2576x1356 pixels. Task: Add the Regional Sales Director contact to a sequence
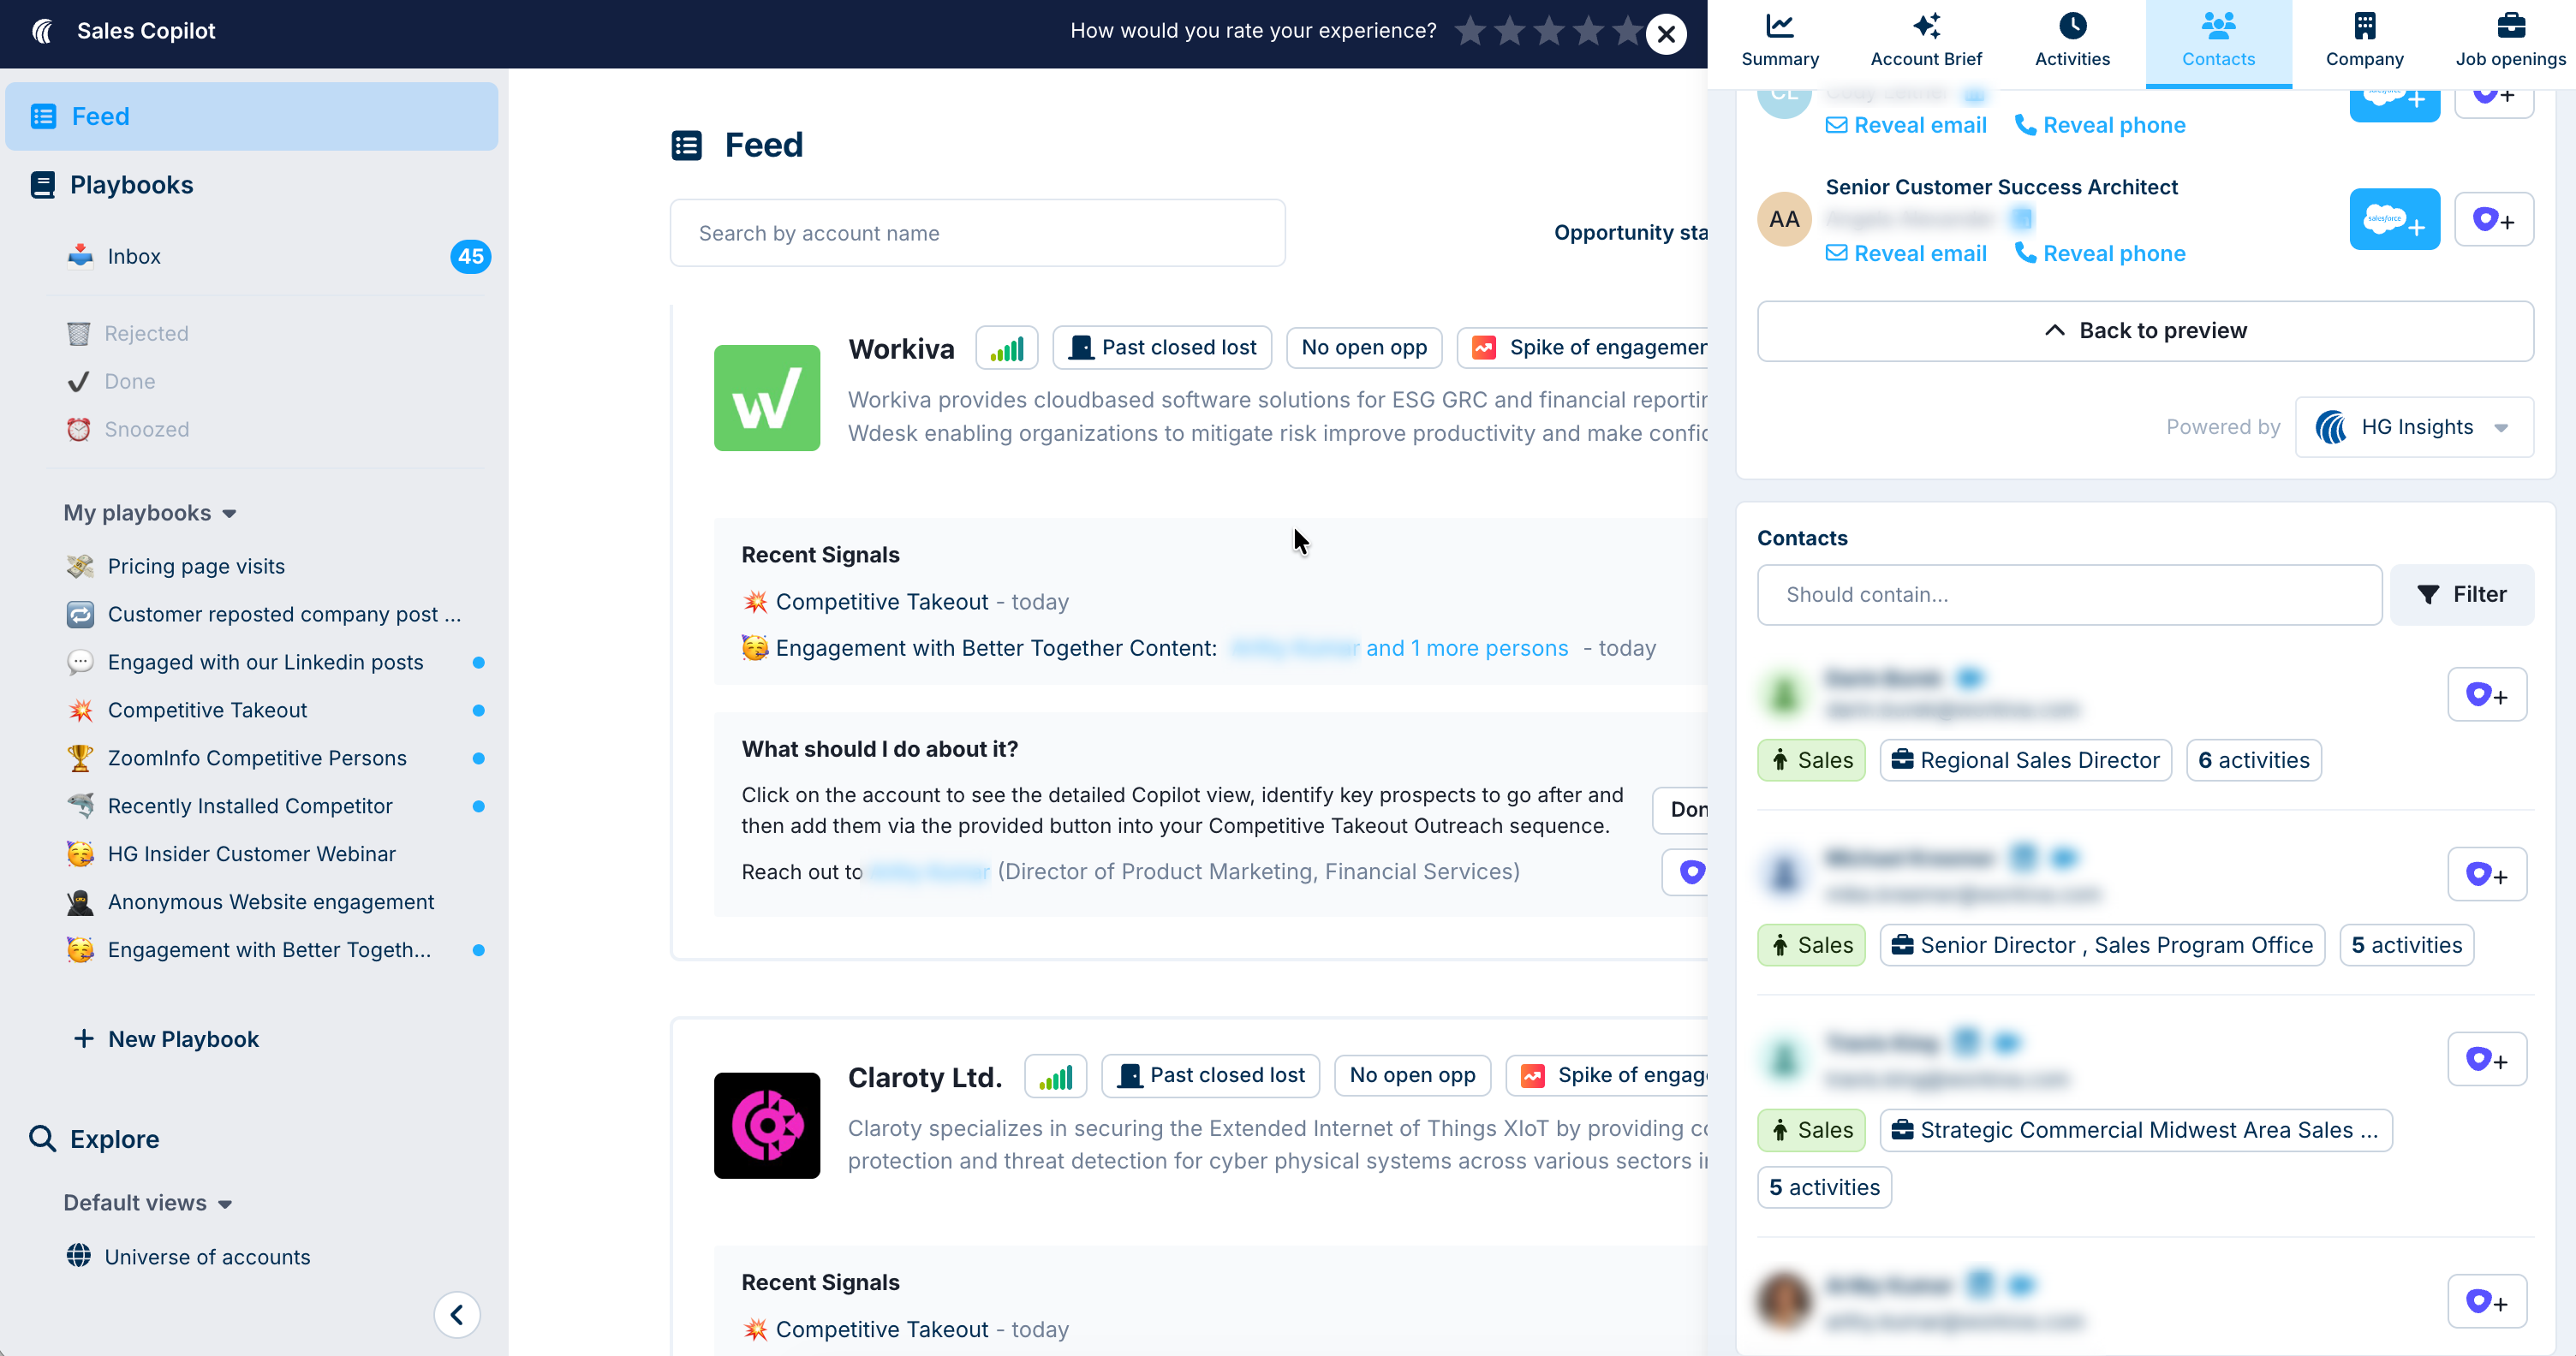tap(2486, 694)
